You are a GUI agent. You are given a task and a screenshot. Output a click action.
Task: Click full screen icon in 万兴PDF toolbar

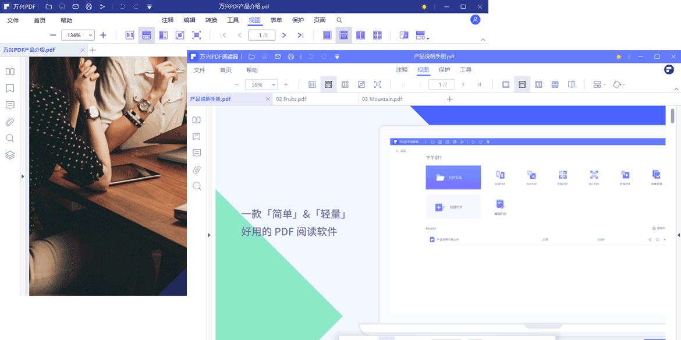point(196,35)
